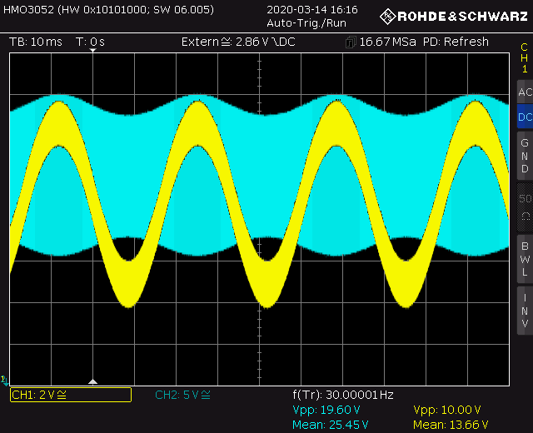The height and width of the screenshot is (433, 533).
Task: Toggle INV to invert channel 1
Action: click(x=524, y=311)
